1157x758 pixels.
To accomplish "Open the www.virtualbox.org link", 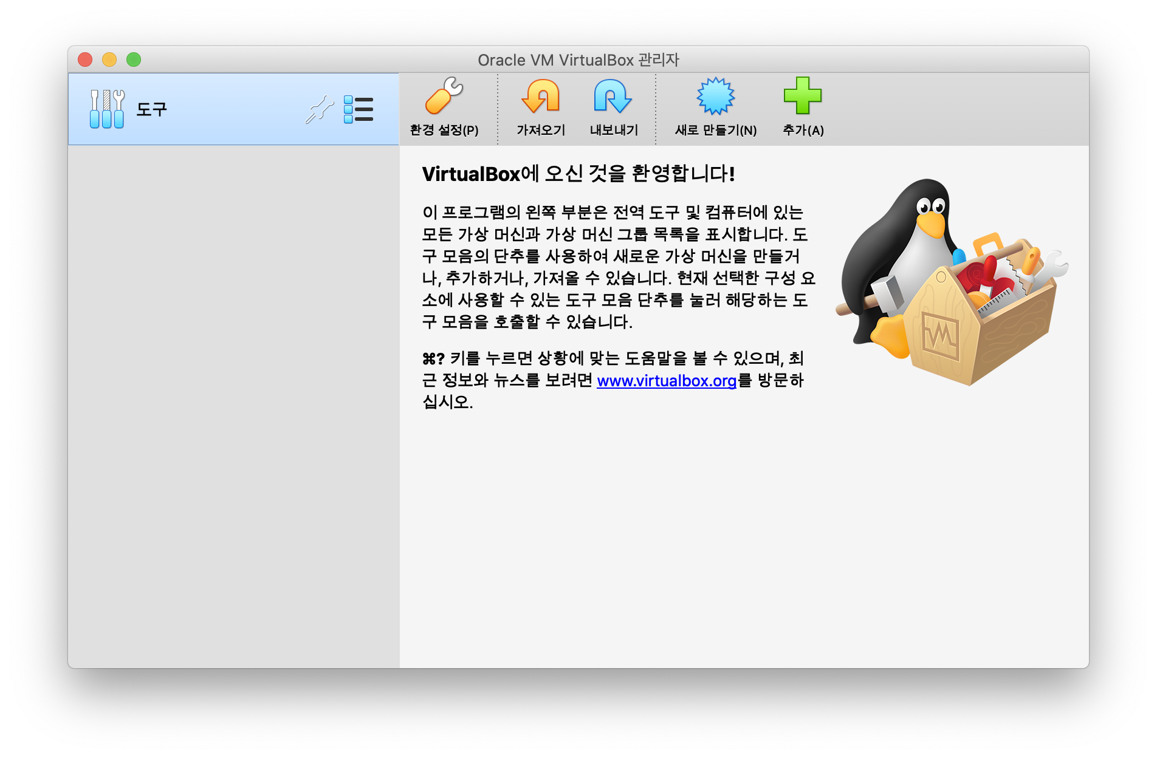I will click(667, 381).
